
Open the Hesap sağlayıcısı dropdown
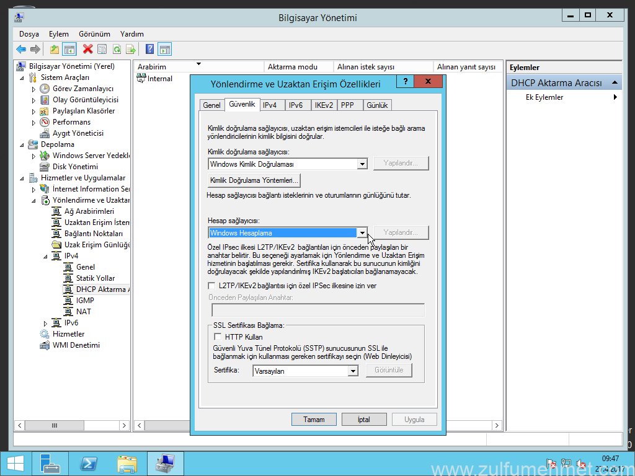pyautogui.click(x=362, y=233)
